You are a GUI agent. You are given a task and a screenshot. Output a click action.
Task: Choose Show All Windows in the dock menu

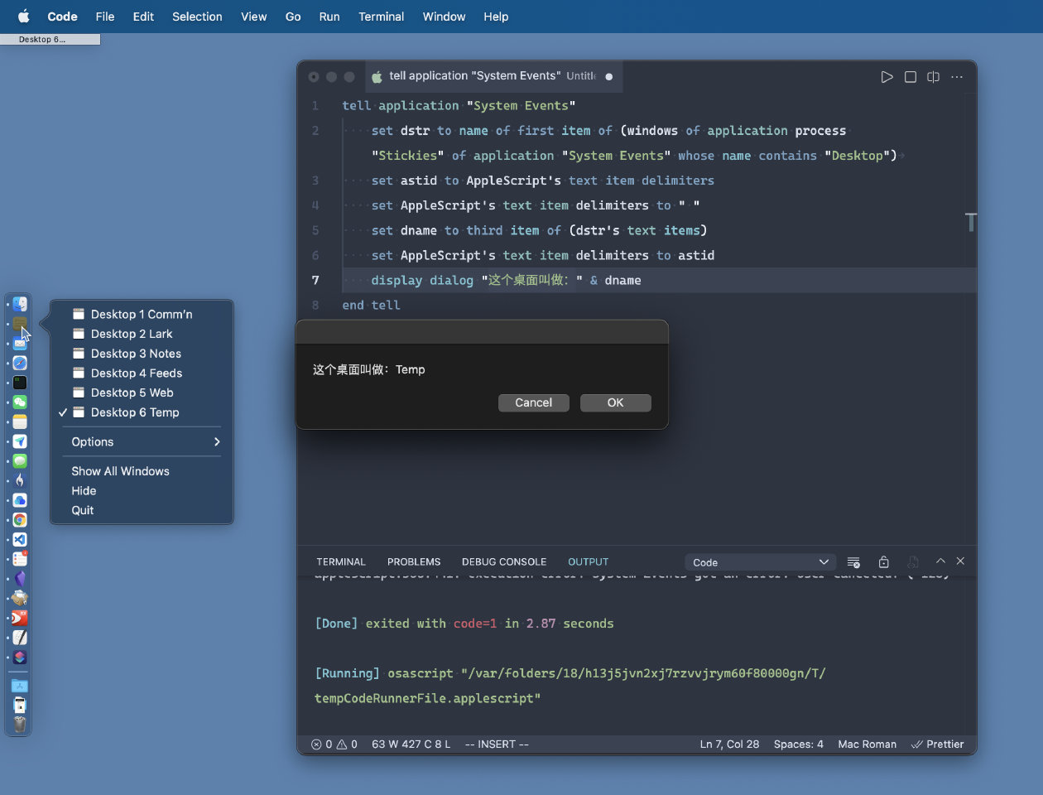click(x=120, y=471)
